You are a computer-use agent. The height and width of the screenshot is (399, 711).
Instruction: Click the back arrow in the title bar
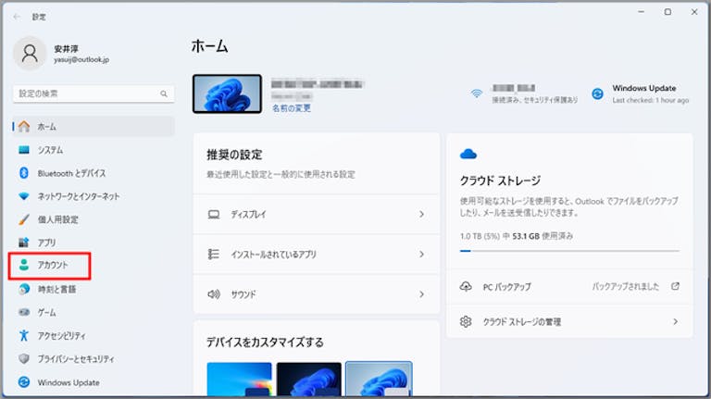click(17, 17)
